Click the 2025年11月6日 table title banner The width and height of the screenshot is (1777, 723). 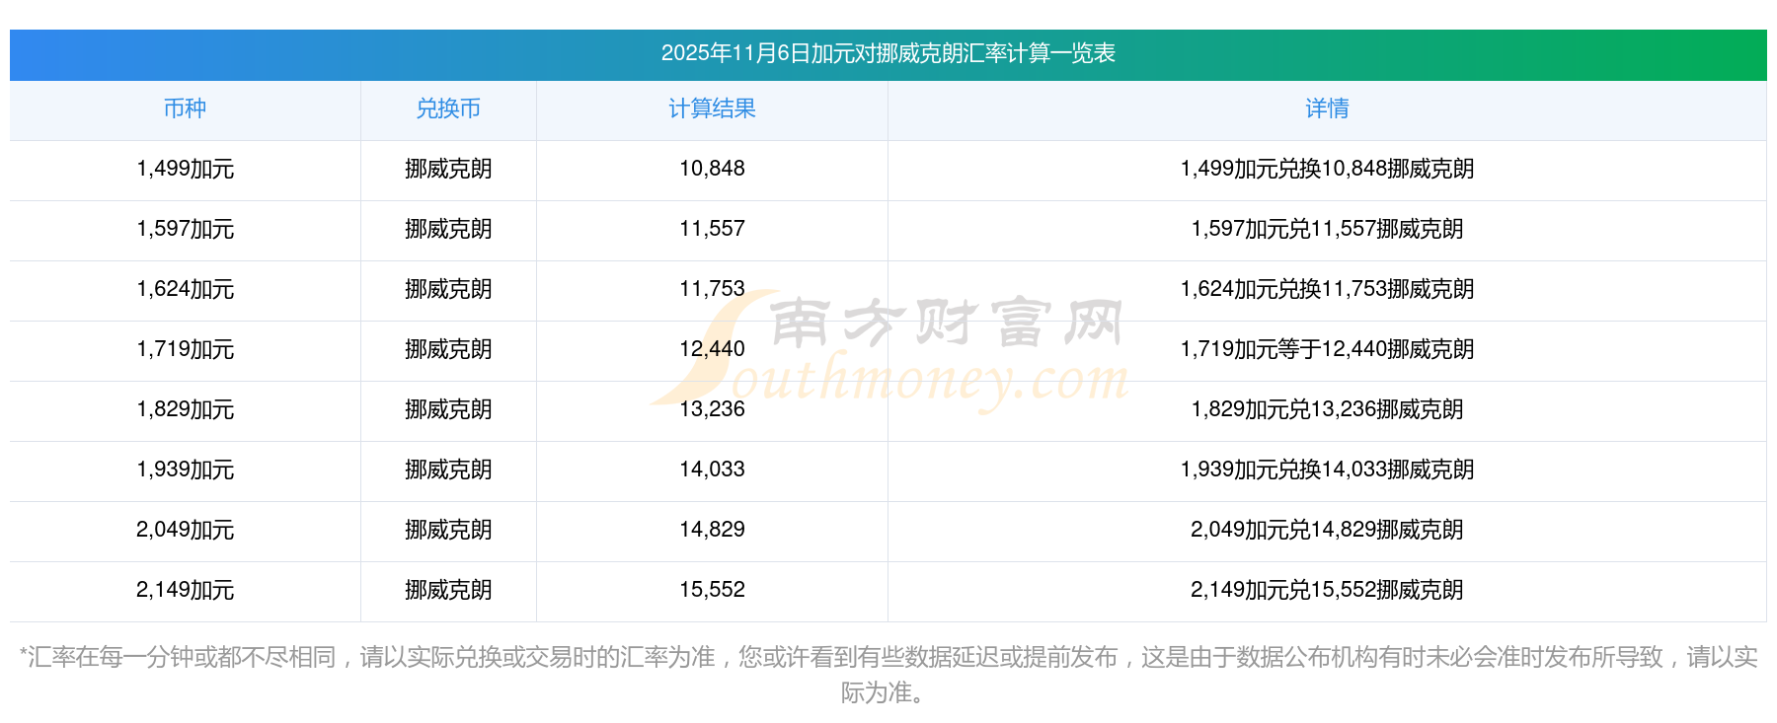pyautogui.click(x=888, y=53)
